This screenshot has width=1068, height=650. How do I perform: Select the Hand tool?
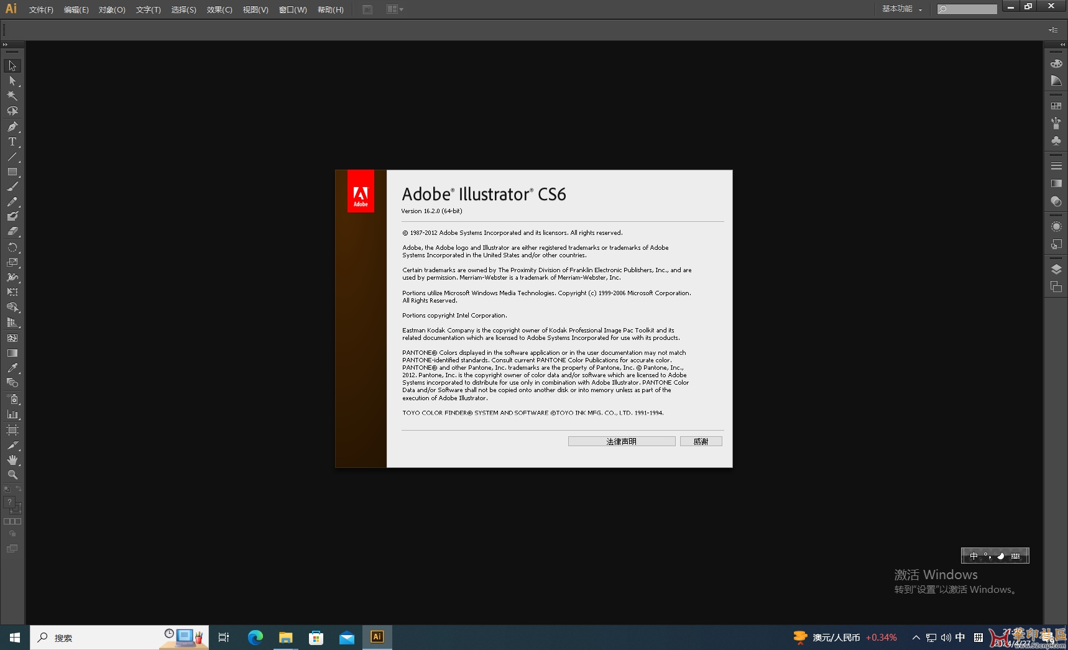12,460
